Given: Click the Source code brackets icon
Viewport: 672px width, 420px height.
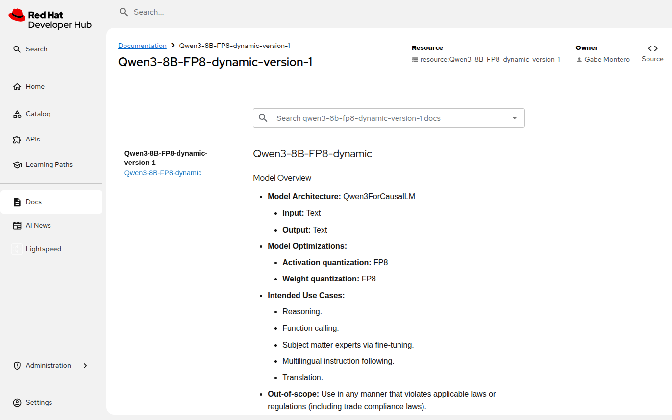Looking at the screenshot, I should tap(652, 48).
